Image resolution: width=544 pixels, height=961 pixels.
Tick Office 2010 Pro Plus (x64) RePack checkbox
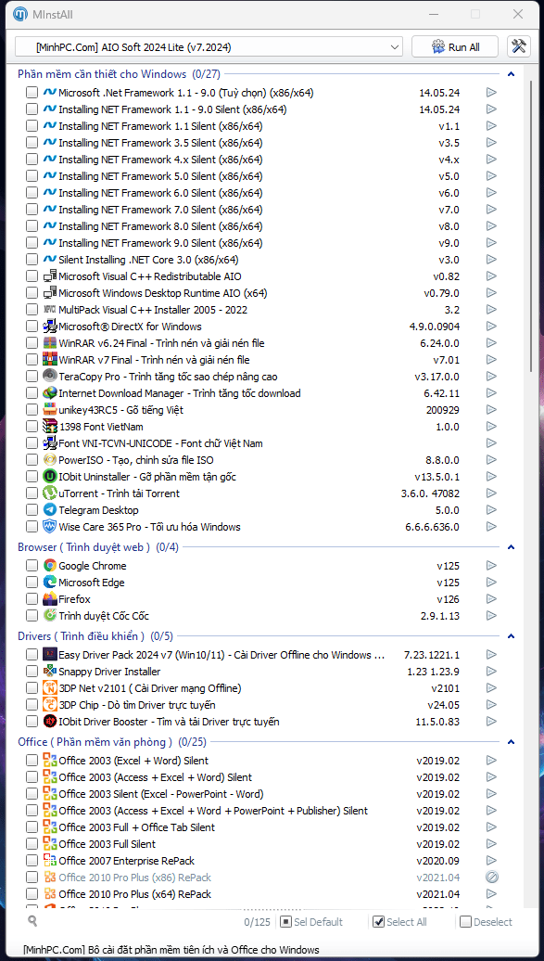32,894
